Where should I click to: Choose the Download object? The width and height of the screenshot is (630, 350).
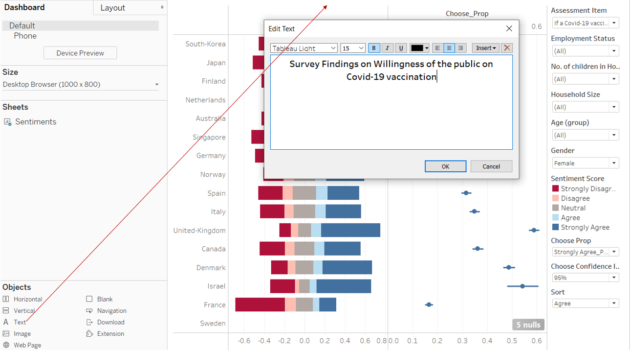pos(89,322)
